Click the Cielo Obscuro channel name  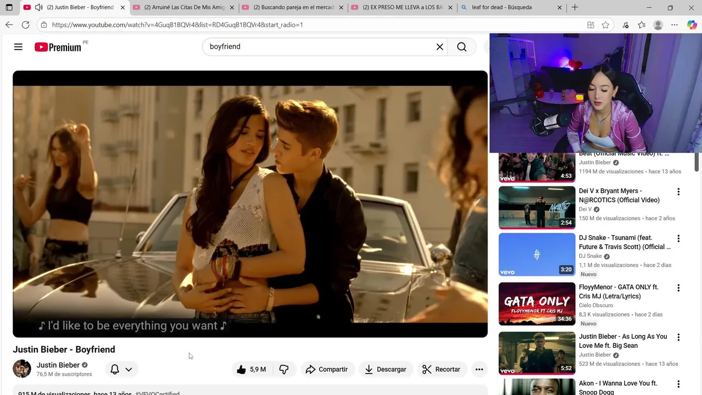click(596, 305)
